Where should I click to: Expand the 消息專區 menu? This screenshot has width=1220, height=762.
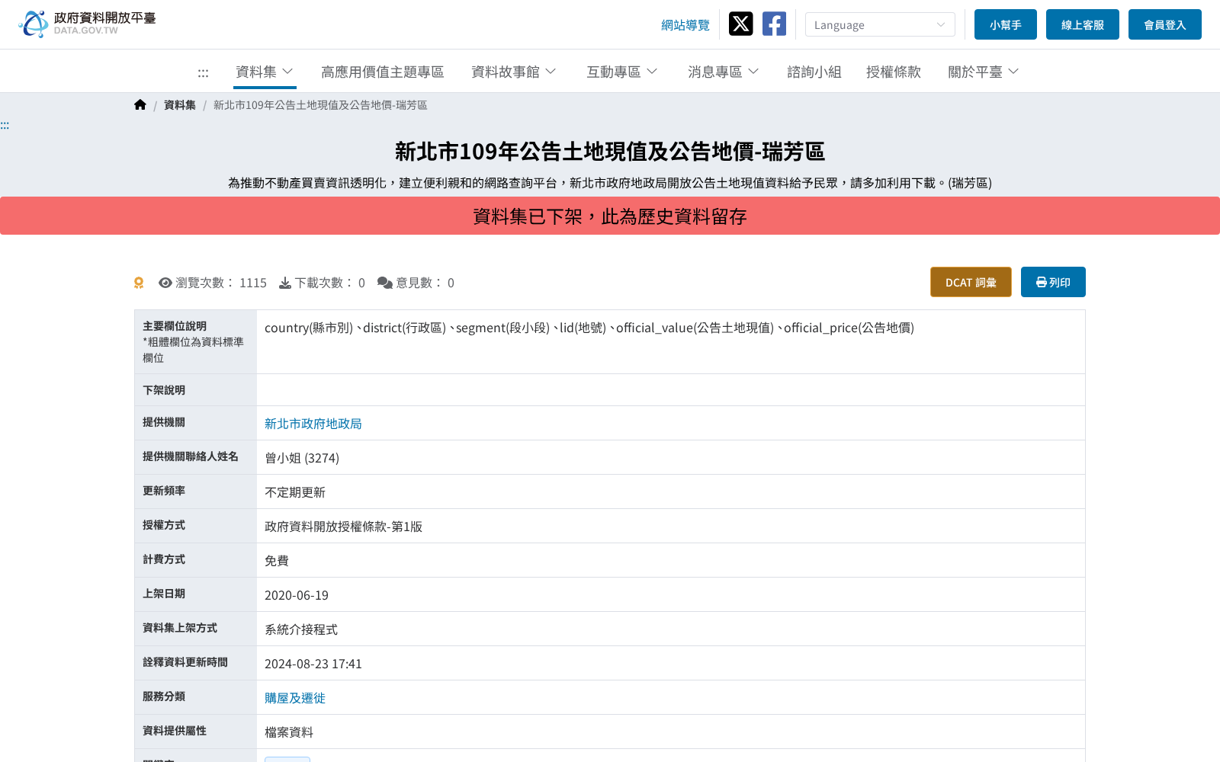(x=723, y=72)
